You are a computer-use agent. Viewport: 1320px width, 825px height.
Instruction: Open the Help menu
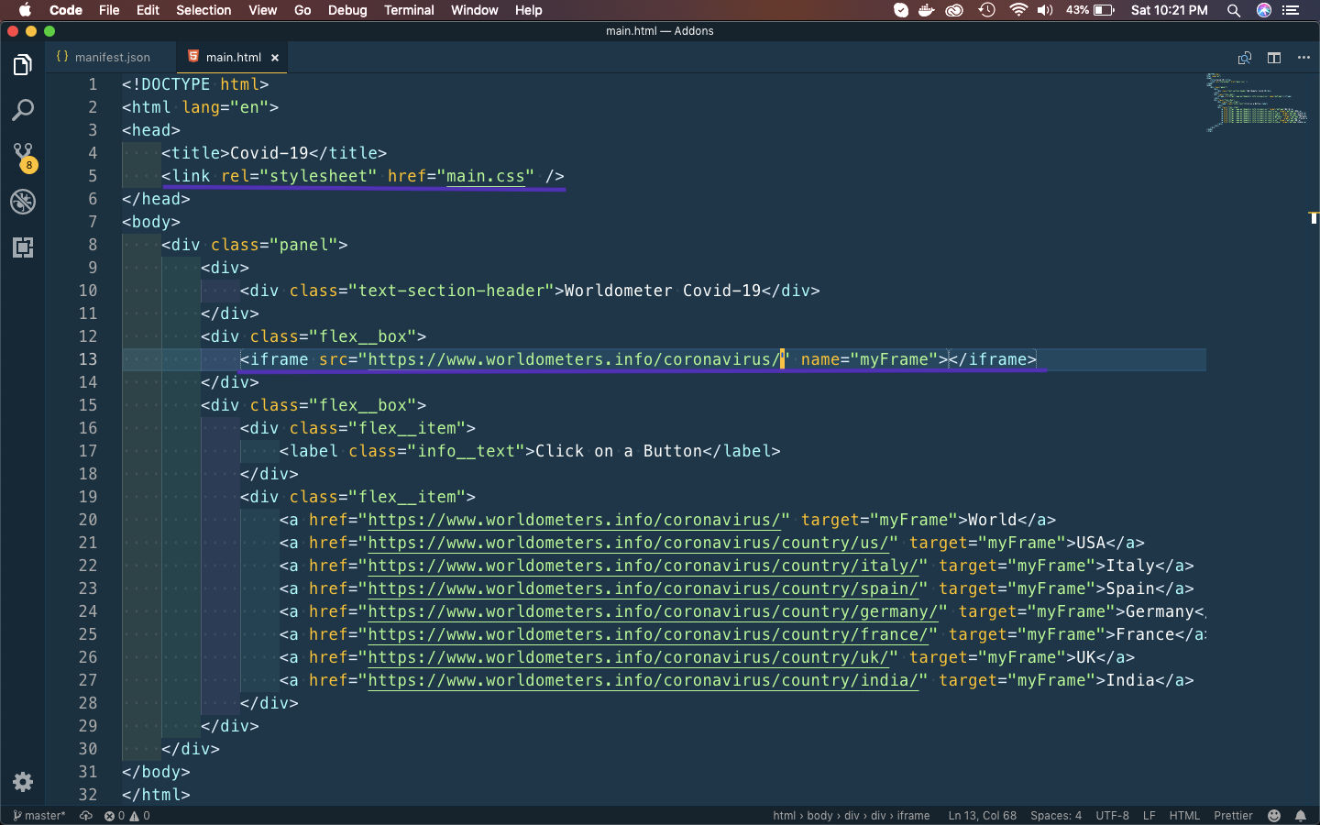[x=528, y=10]
